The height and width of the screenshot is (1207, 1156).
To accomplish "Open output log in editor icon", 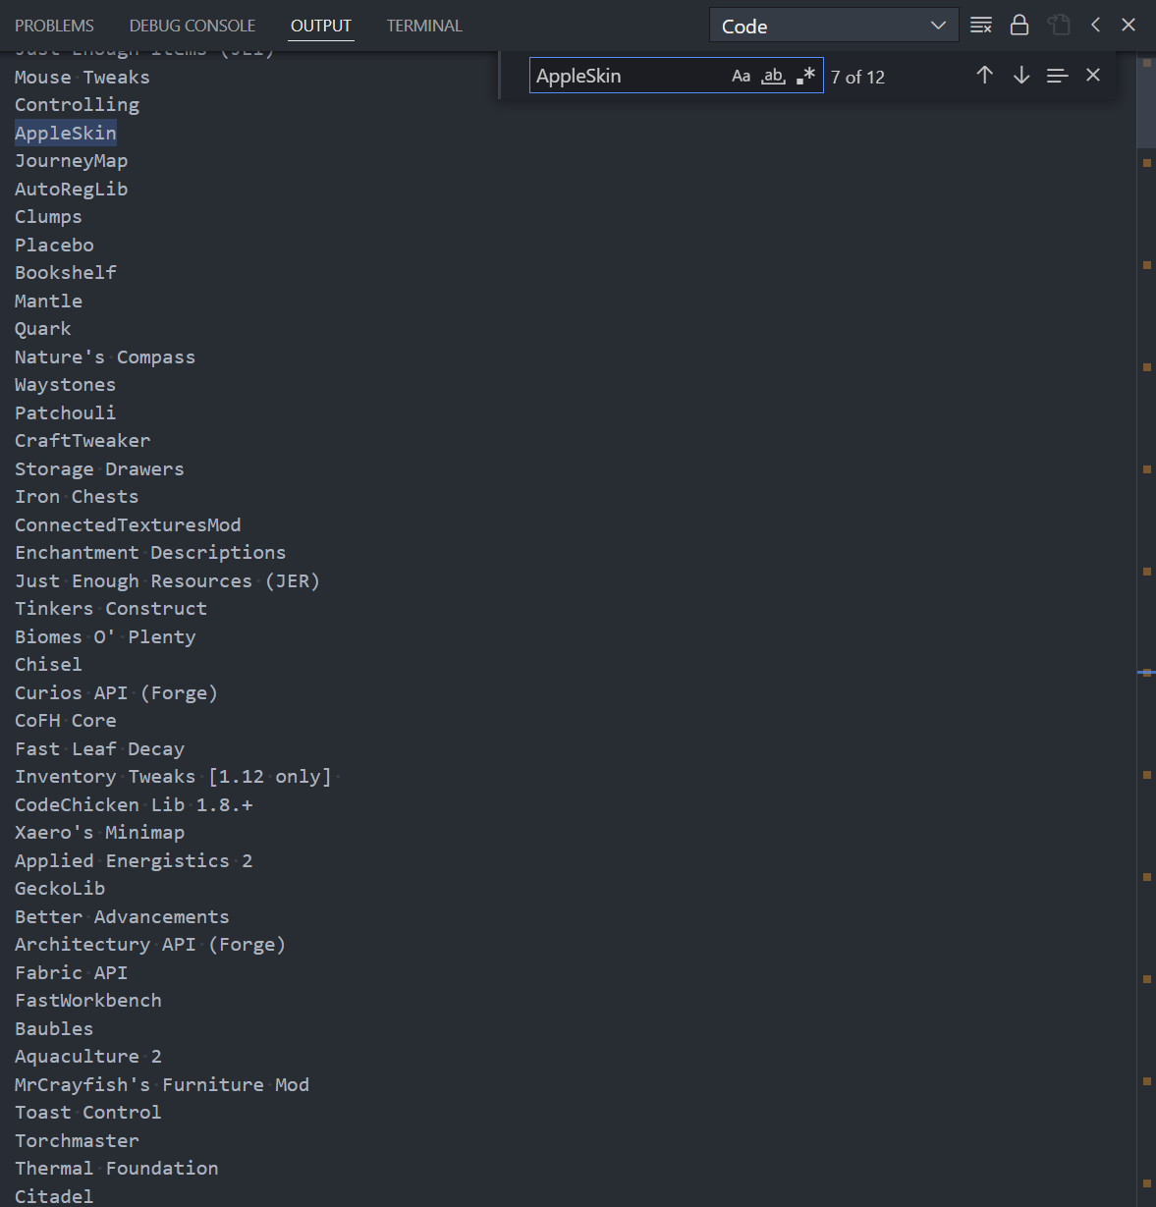I will pos(1058,26).
